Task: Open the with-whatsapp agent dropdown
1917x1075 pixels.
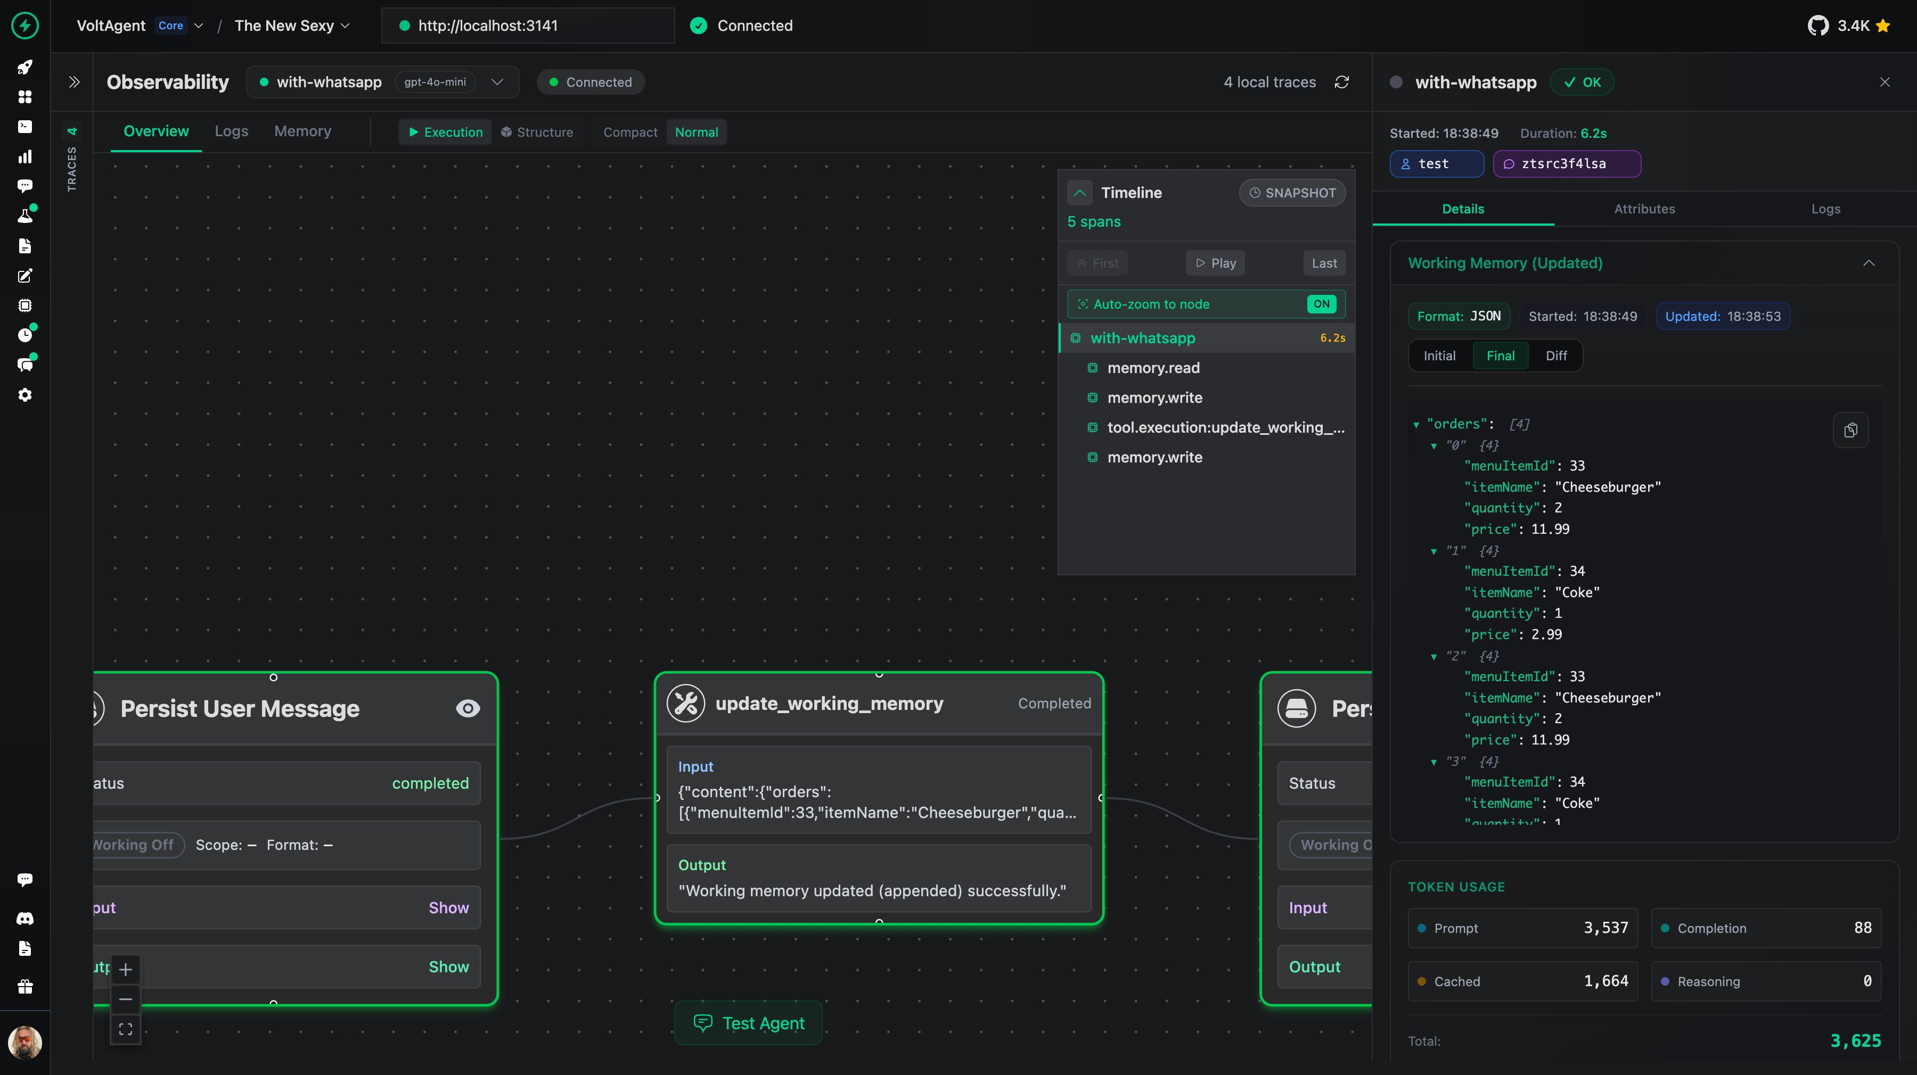Action: tap(497, 82)
